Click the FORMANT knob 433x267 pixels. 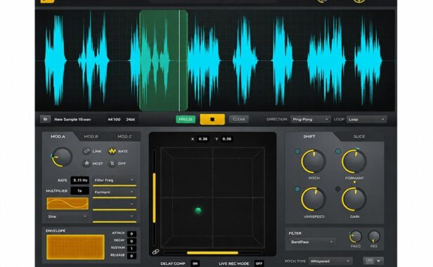354,161
